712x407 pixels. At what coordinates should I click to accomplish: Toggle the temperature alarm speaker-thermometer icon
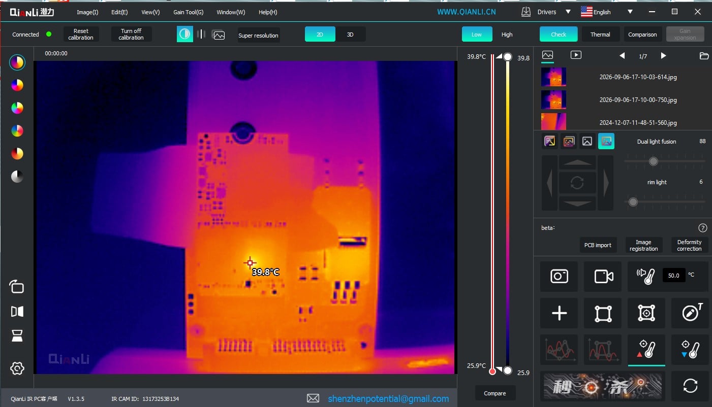click(x=645, y=276)
